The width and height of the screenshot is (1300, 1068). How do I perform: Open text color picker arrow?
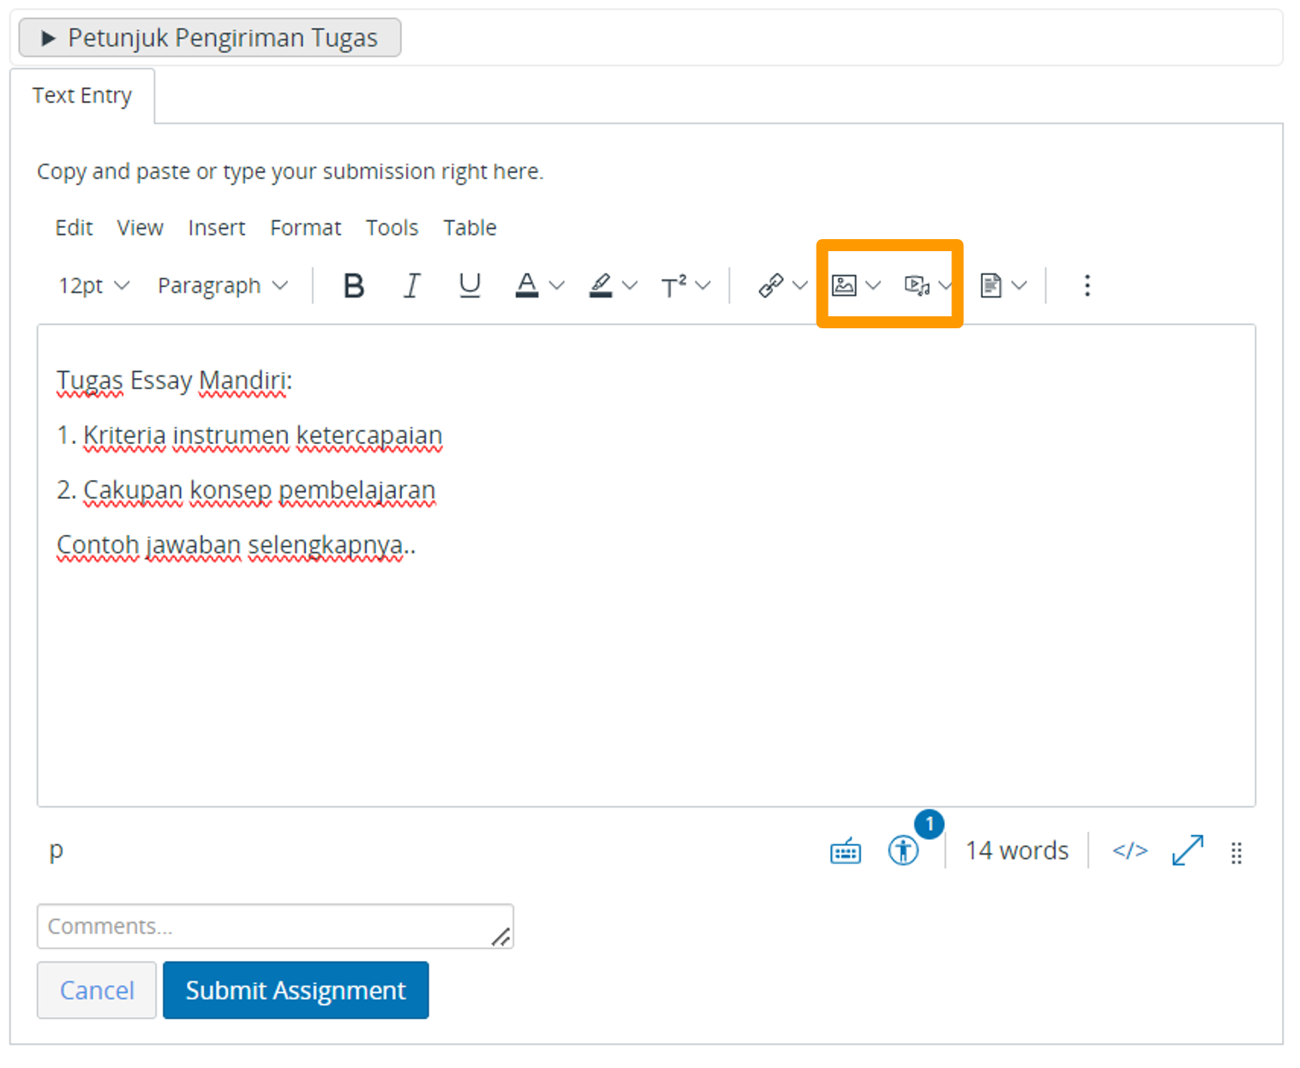point(557,285)
